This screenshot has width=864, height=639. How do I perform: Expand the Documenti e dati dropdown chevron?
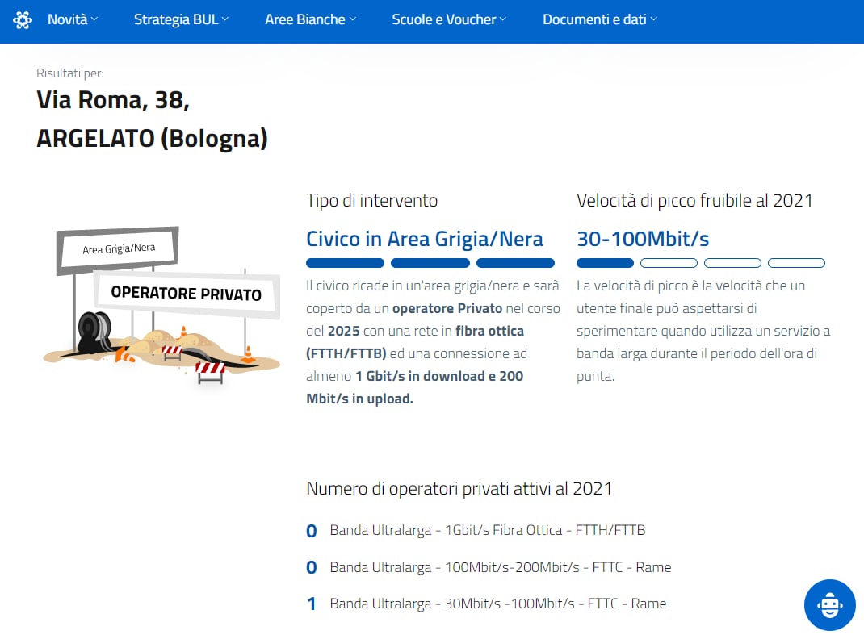(x=653, y=19)
